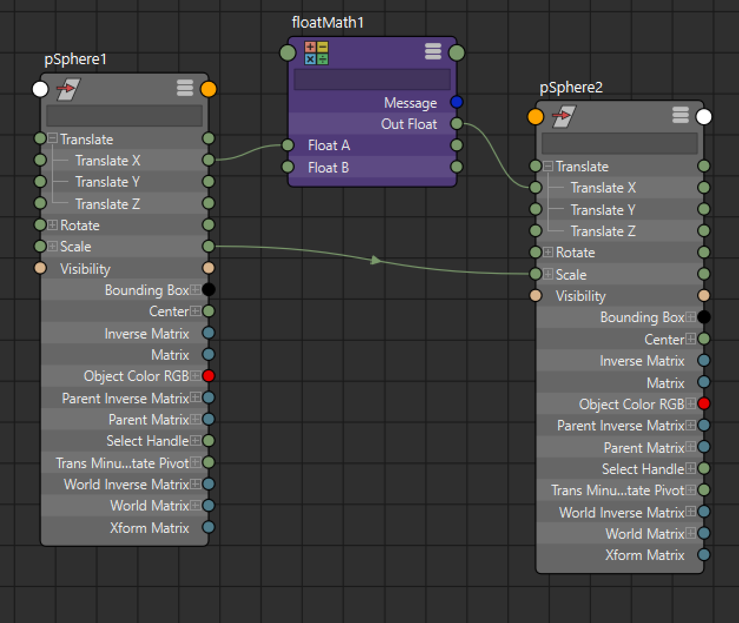Select the pSphere2 node title
739x623 pixels.
(571, 88)
